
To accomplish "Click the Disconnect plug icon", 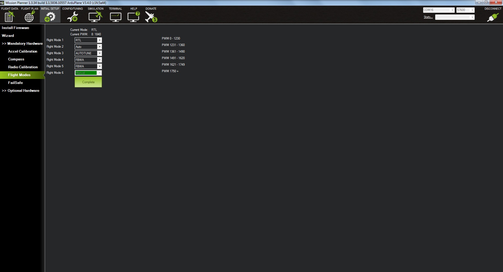I will pos(493,17).
